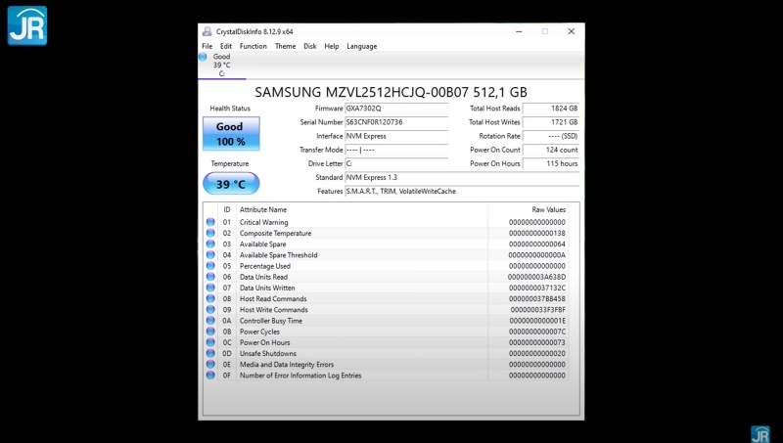Click the status orb for Percentage Used
This screenshot has width=783, height=443.
[x=210, y=266]
